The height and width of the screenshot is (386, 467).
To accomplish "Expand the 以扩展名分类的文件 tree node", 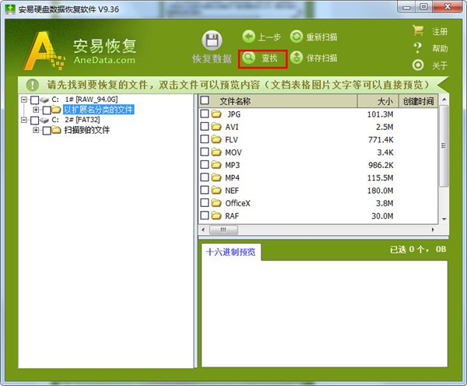I will (36, 110).
